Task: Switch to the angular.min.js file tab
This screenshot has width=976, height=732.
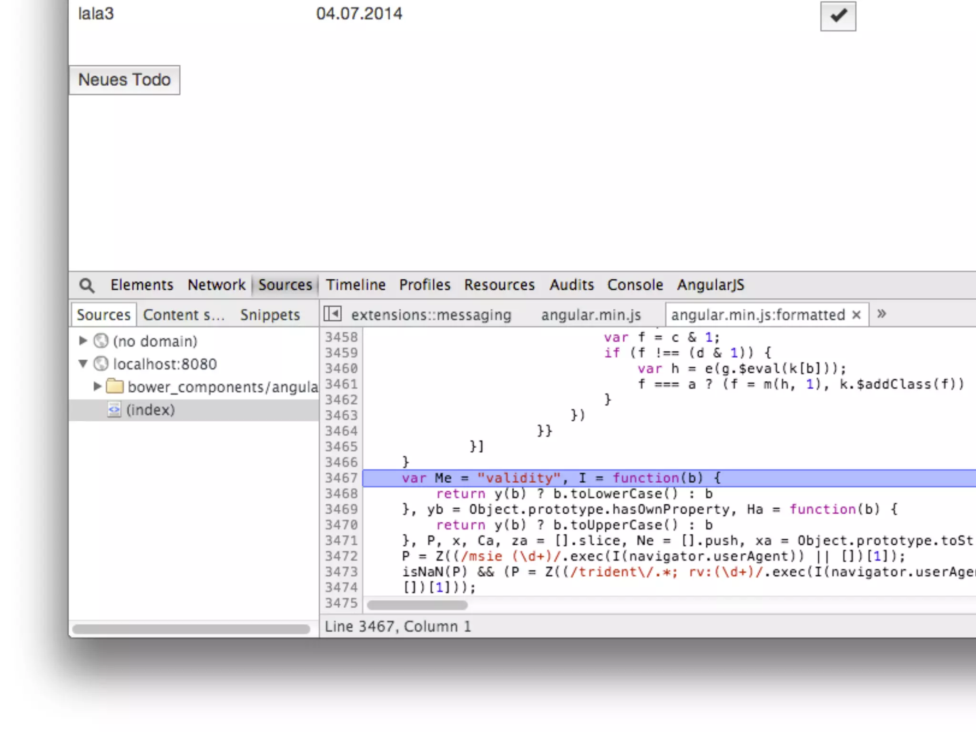Action: click(590, 315)
